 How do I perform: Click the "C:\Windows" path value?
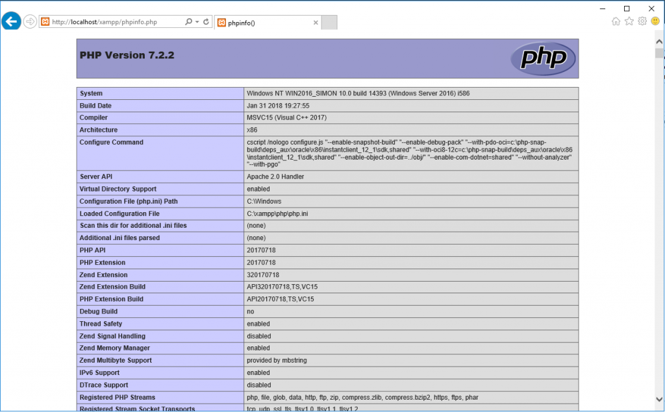point(264,201)
